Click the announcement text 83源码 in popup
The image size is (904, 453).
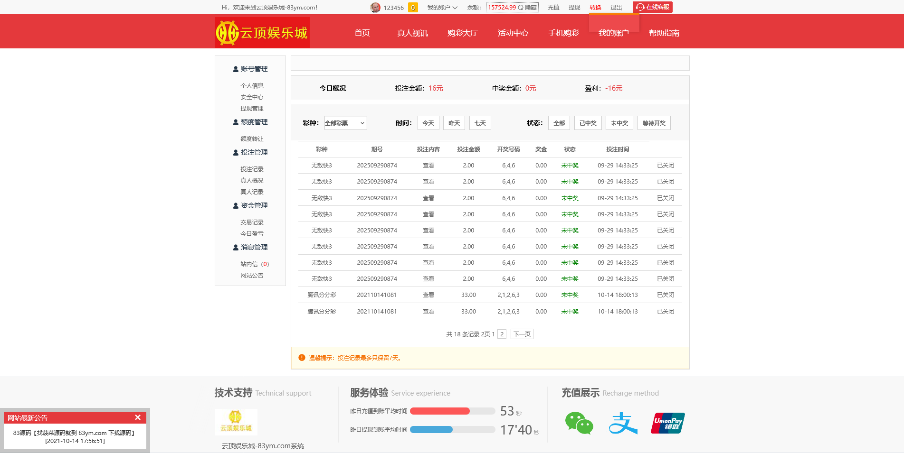click(75, 433)
